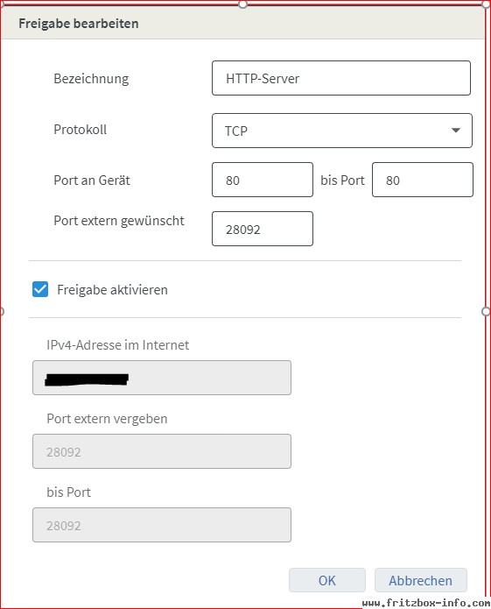Click the Port extern gewünscht label
Image resolution: width=491 pixels, height=609 pixels.
coord(119,221)
